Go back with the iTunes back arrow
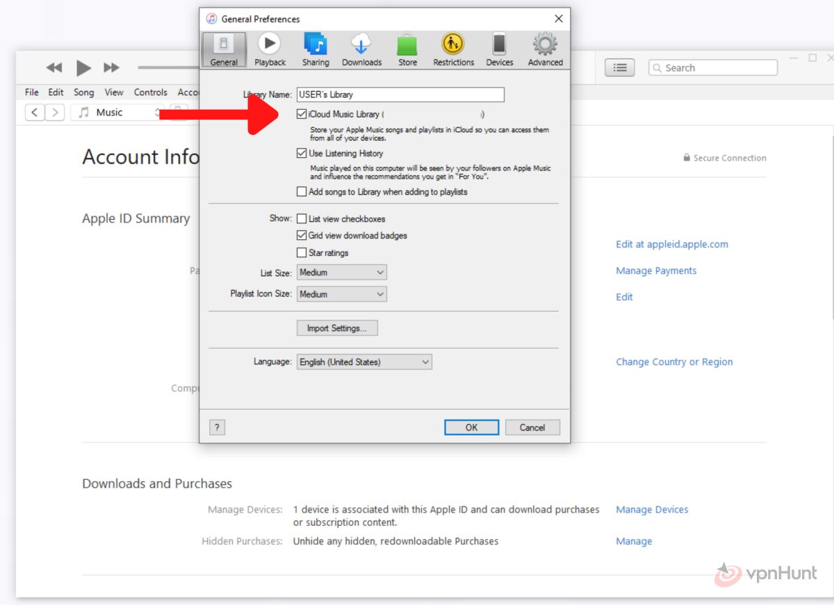 coord(35,112)
